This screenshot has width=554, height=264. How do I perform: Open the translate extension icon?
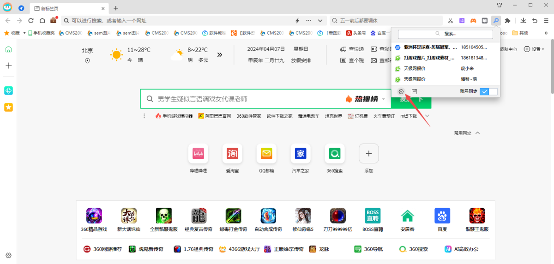point(462,21)
